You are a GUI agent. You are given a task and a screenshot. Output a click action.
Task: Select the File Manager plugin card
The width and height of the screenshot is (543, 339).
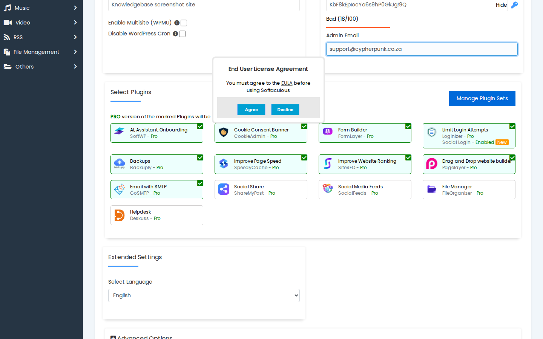(x=469, y=189)
